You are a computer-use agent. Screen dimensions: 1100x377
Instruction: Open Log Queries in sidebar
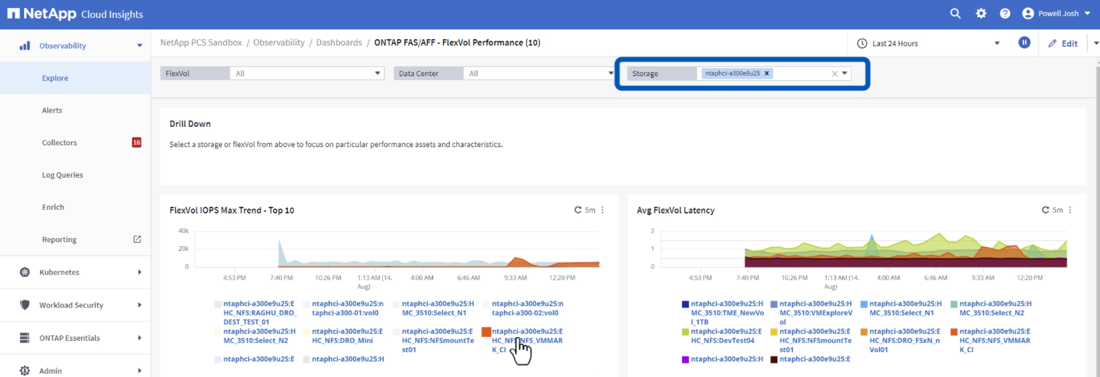62,175
